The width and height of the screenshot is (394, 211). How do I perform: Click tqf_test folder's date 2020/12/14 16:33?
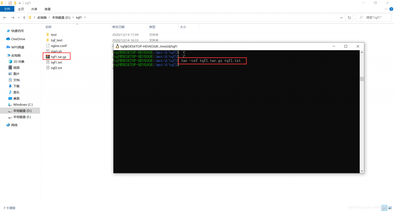[x=125, y=40]
